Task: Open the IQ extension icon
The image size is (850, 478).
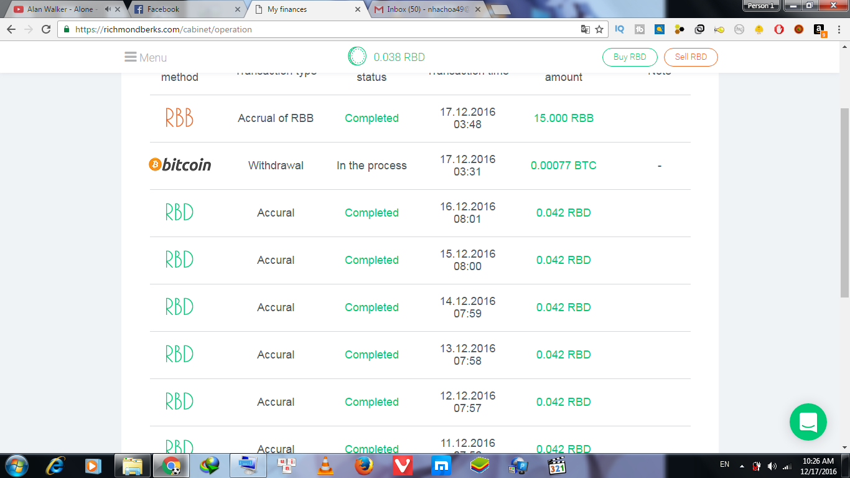Action: coord(620,29)
